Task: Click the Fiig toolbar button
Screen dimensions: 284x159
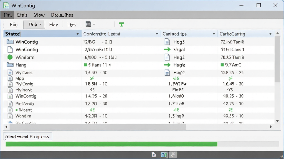Action: point(14,25)
